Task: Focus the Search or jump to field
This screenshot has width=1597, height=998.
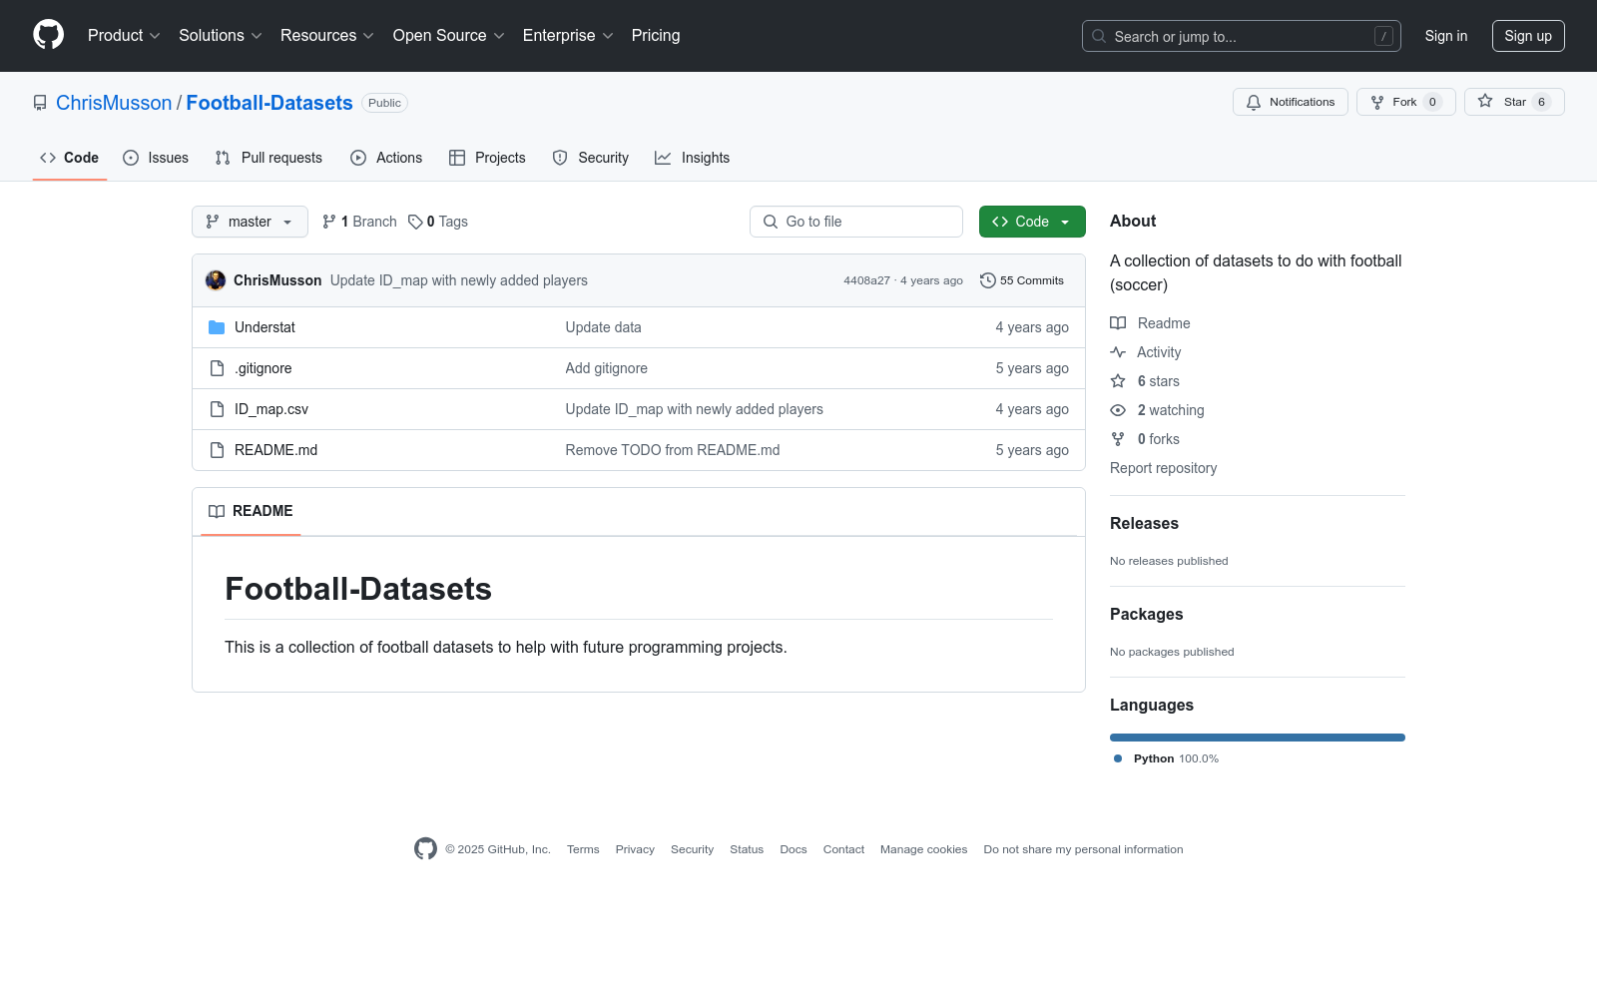Action: point(1242,36)
